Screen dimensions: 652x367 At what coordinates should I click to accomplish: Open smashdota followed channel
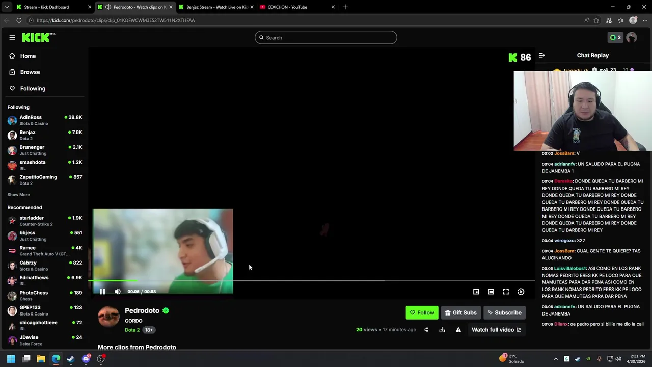coord(45,165)
